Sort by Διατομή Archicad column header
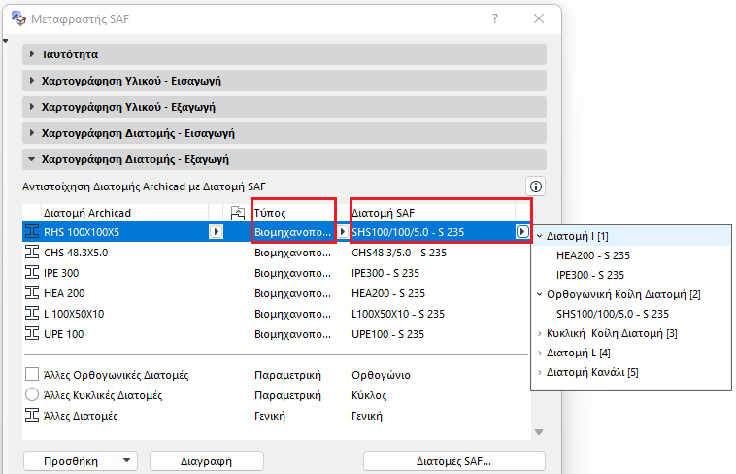The height and width of the screenshot is (474, 736). (125, 213)
